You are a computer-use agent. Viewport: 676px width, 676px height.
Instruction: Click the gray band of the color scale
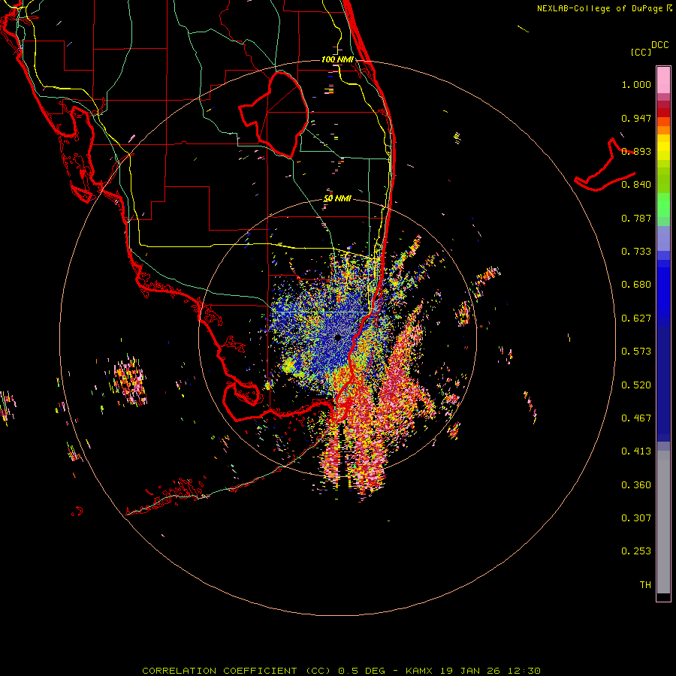click(663, 522)
